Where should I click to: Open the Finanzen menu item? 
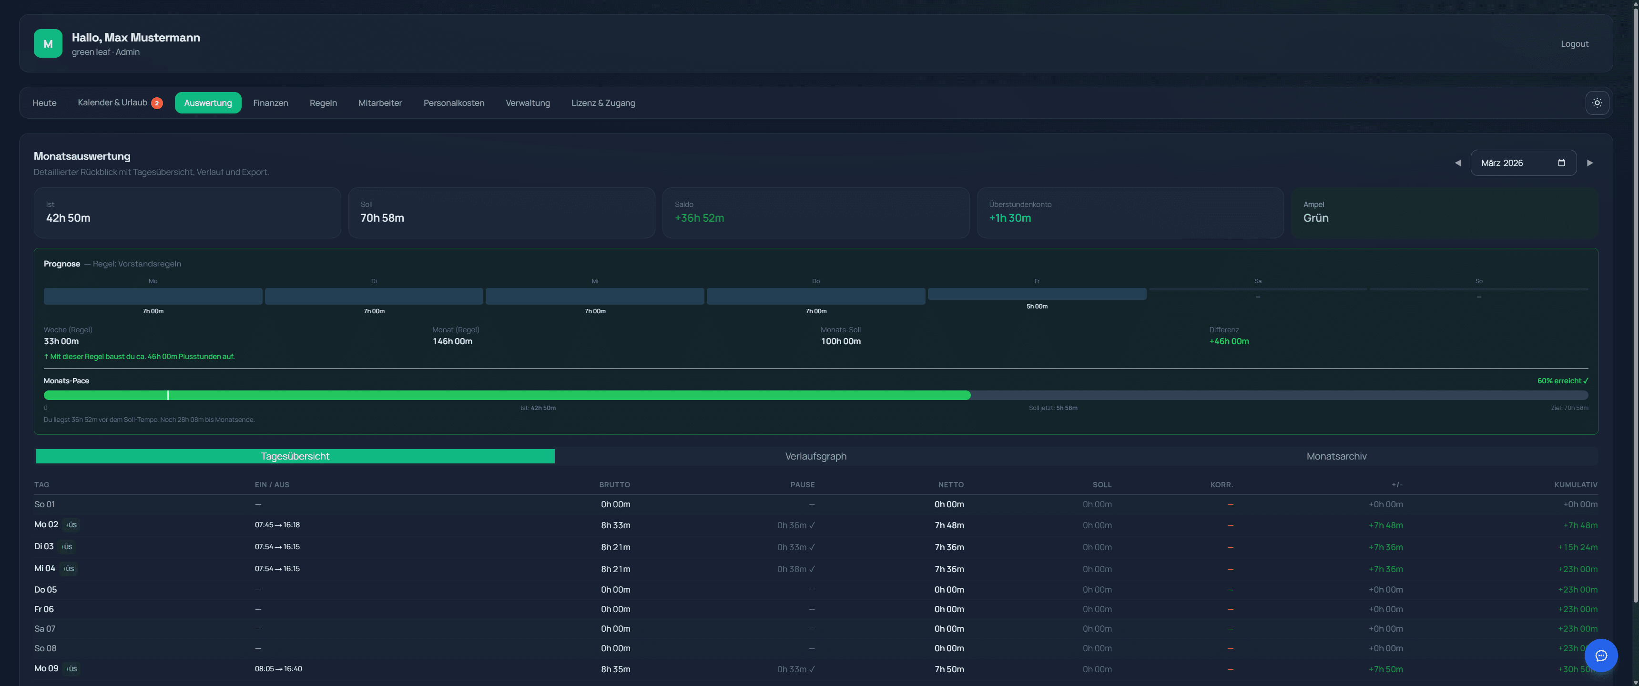[270, 103]
